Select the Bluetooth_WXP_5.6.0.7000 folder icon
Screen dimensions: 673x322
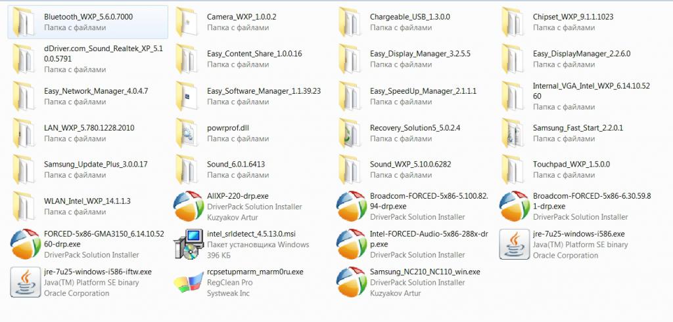pyautogui.click(x=23, y=22)
